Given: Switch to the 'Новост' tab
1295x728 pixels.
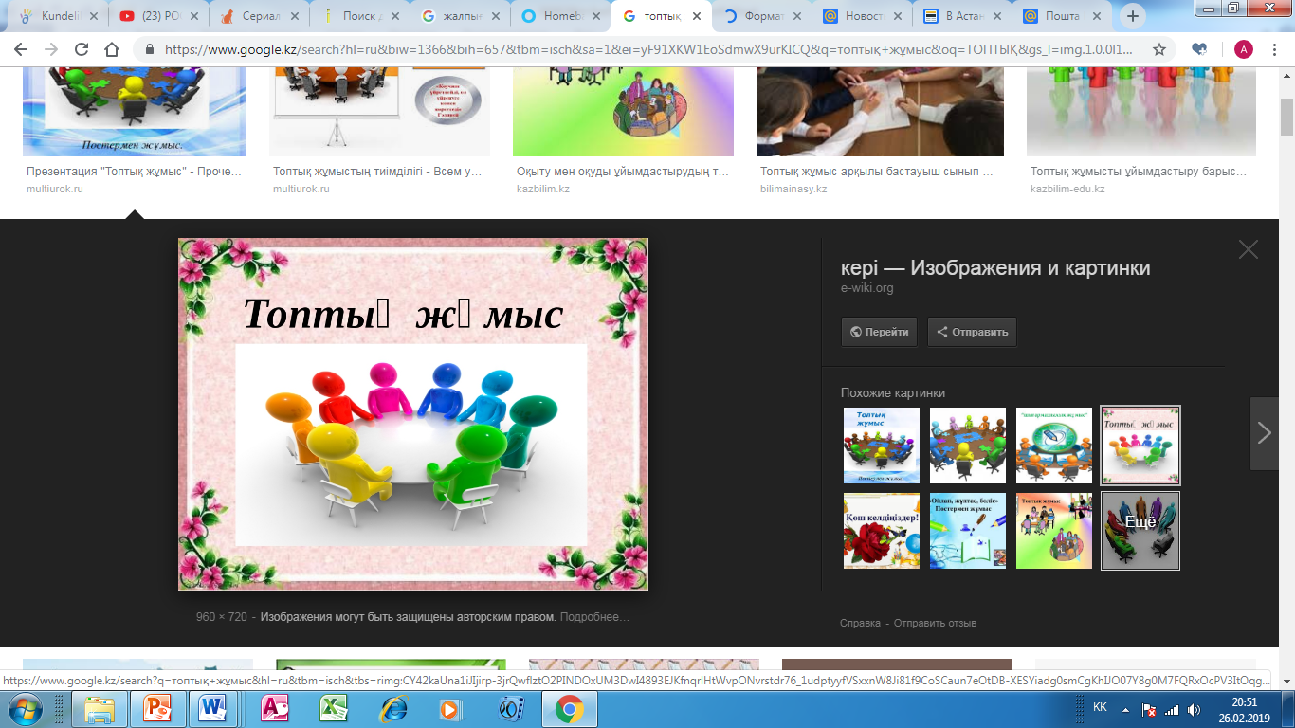Looking at the screenshot, I should pos(866,16).
